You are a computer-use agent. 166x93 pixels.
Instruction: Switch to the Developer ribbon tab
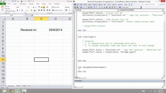[x=57, y=4]
